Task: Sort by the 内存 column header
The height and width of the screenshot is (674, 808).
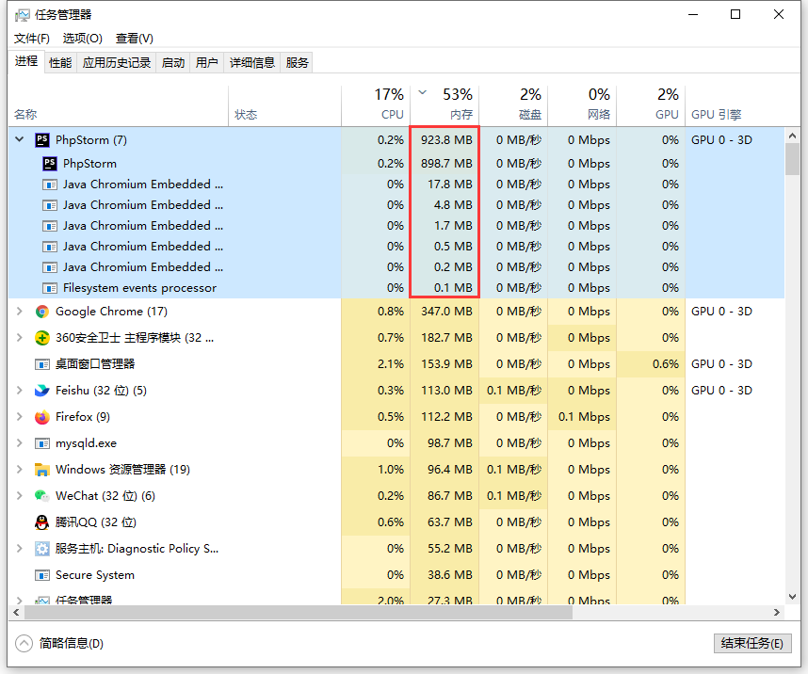Action: pos(444,105)
